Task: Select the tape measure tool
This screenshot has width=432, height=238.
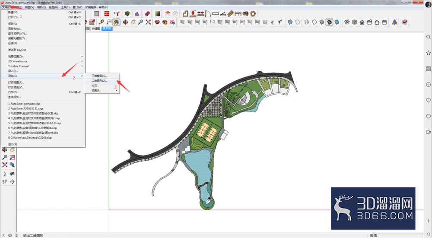Action: point(101,22)
